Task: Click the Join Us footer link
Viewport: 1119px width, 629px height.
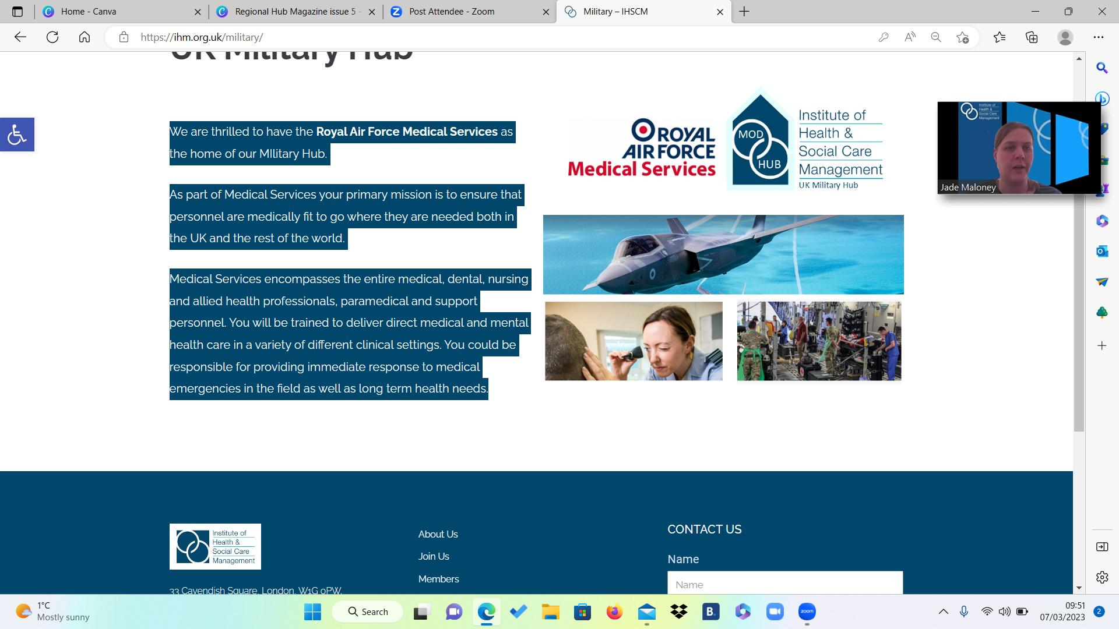Action: (434, 556)
